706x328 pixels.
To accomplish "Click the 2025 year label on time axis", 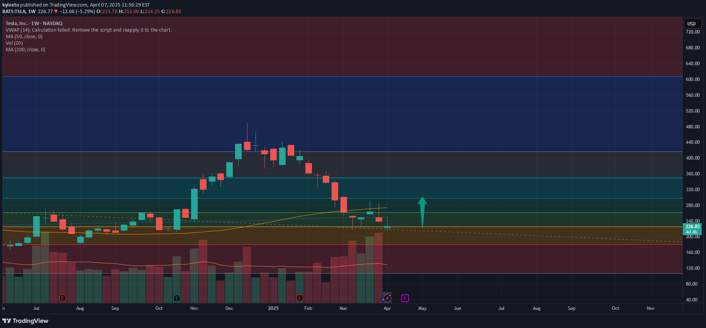I will [x=273, y=308].
